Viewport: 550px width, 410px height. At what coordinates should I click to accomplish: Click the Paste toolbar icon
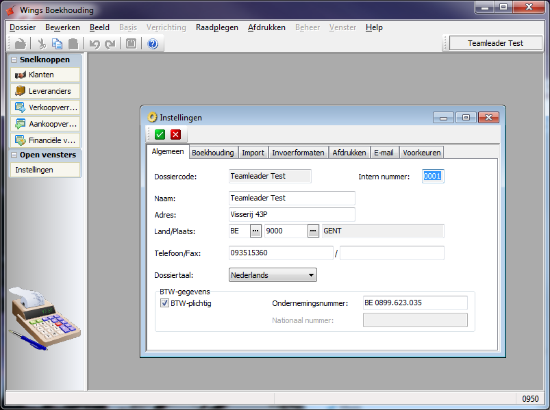tap(73, 44)
